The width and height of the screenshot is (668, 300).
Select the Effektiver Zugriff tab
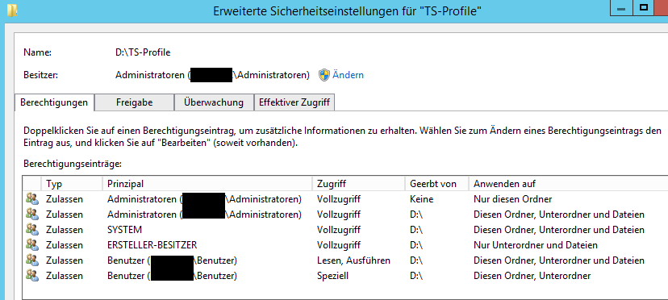(294, 102)
